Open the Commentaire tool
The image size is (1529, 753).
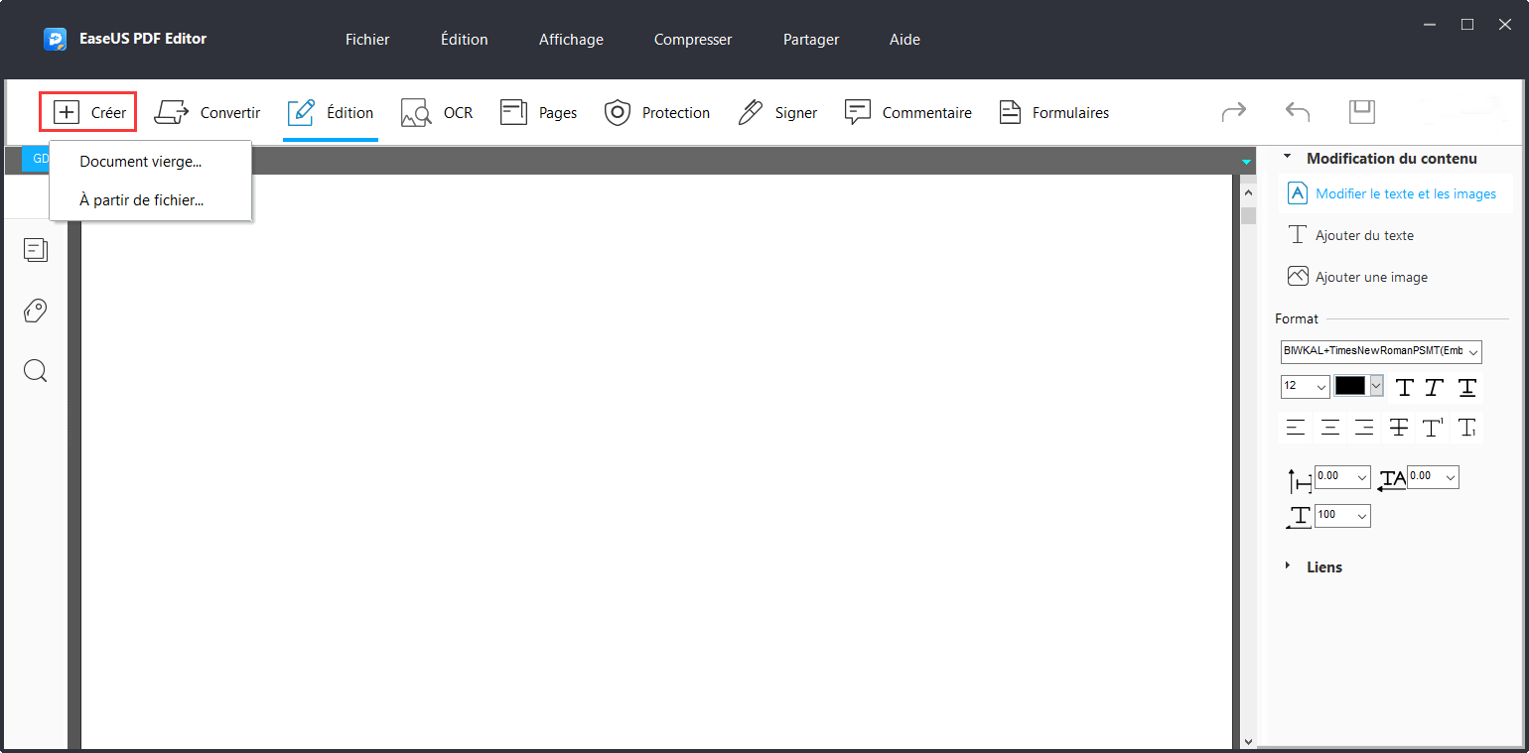click(x=907, y=113)
